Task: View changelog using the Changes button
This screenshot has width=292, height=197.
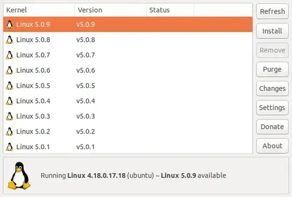Action: click(272, 89)
